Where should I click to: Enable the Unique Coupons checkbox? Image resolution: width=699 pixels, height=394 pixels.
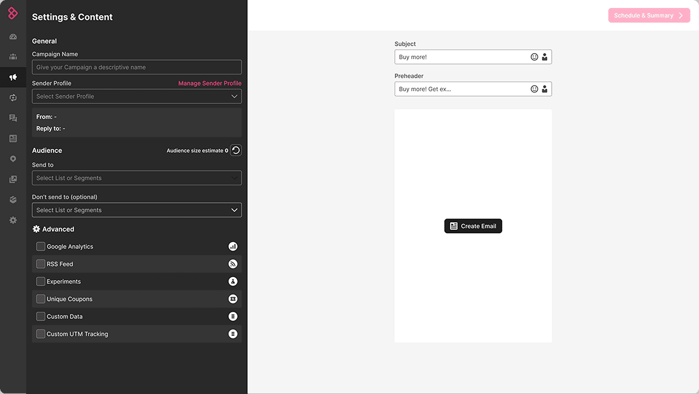tap(41, 299)
